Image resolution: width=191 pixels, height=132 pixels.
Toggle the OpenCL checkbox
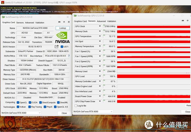(x=18, y=102)
